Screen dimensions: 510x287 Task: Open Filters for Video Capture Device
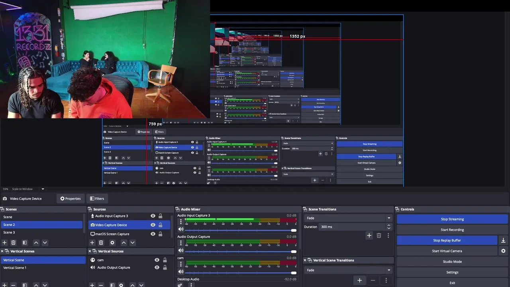coord(97,199)
